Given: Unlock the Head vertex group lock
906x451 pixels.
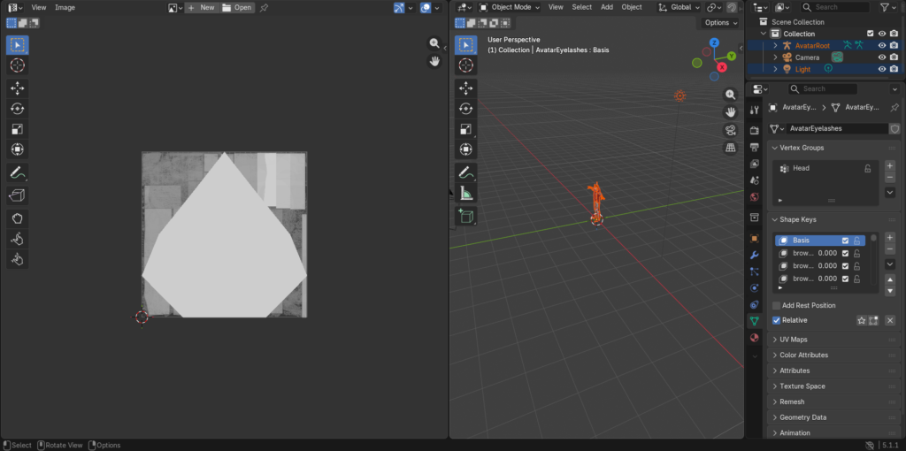Looking at the screenshot, I should click(x=867, y=168).
